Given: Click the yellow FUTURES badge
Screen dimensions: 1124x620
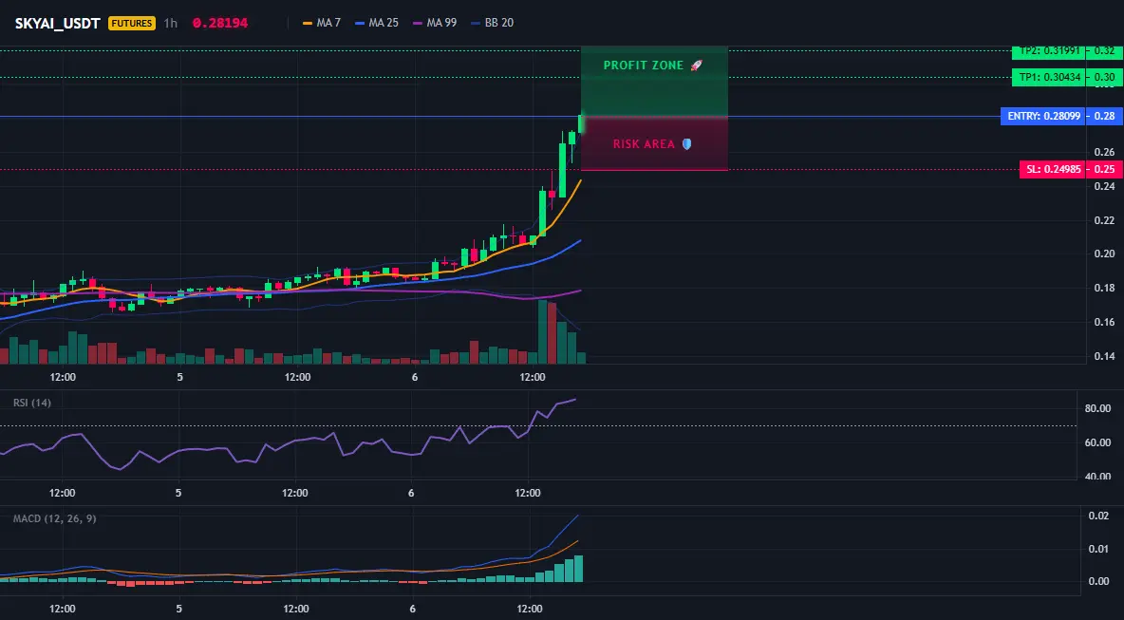Looking at the screenshot, I should (x=132, y=23).
